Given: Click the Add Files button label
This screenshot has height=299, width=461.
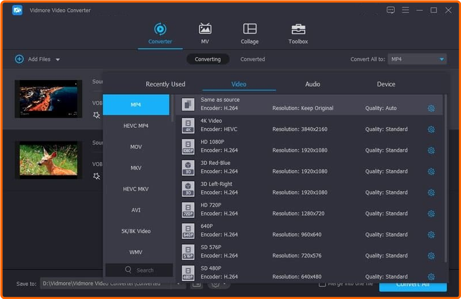Looking at the screenshot, I should 39,59.
